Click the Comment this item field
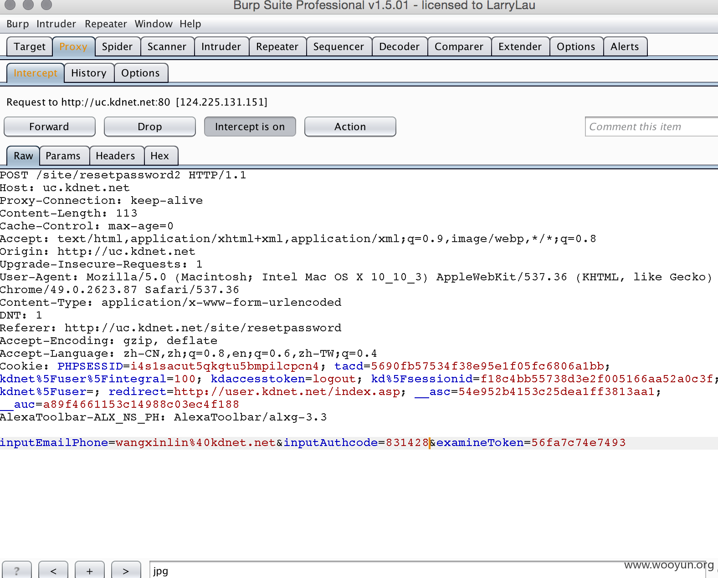This screenshot has width=718, height=578. coord(651,127)
